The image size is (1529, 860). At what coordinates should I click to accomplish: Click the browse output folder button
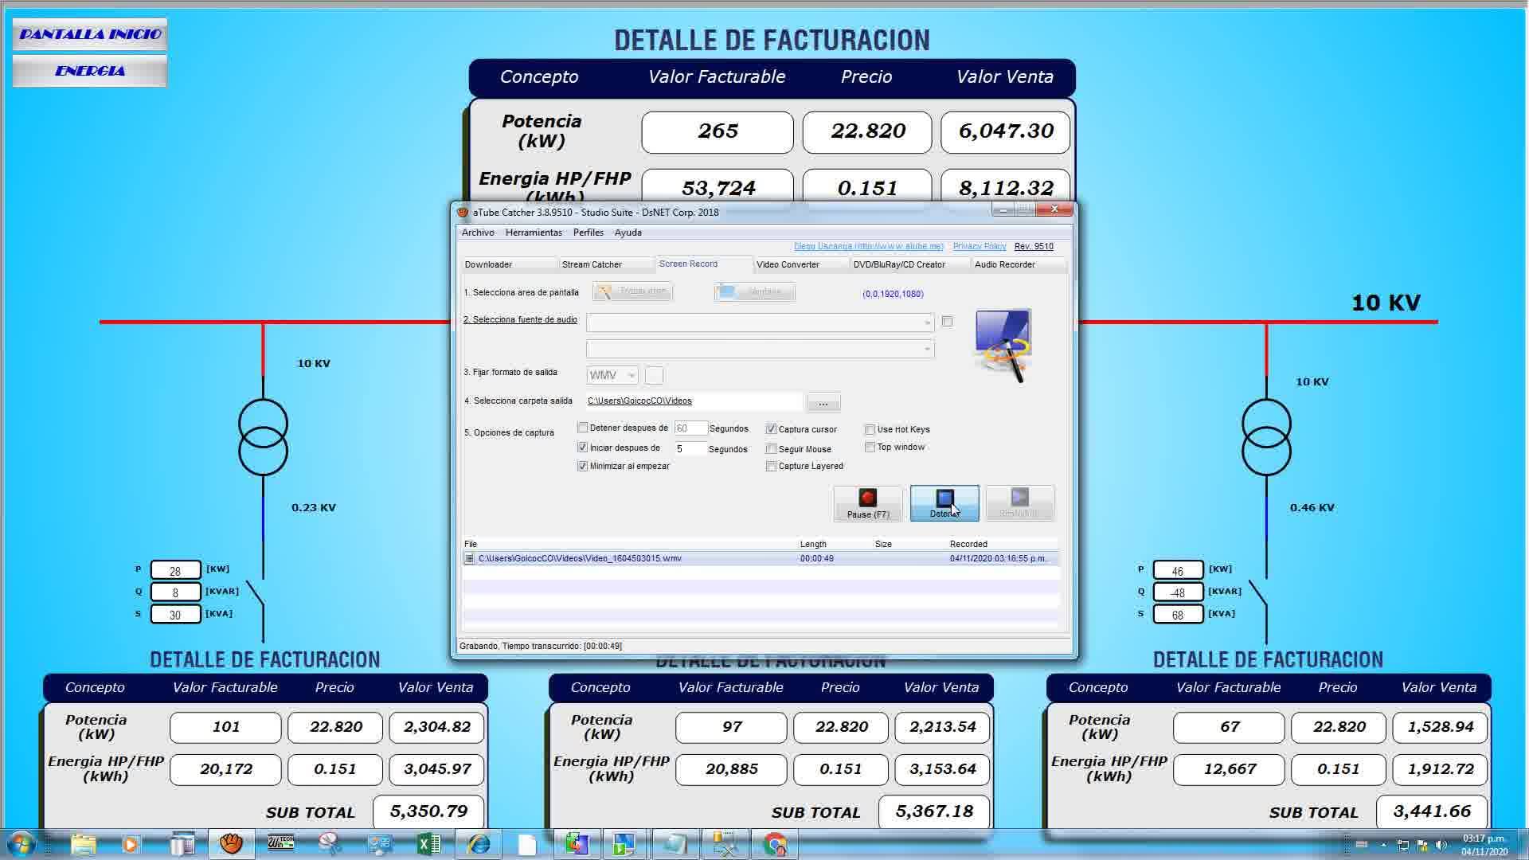click(x=823, y=403)
